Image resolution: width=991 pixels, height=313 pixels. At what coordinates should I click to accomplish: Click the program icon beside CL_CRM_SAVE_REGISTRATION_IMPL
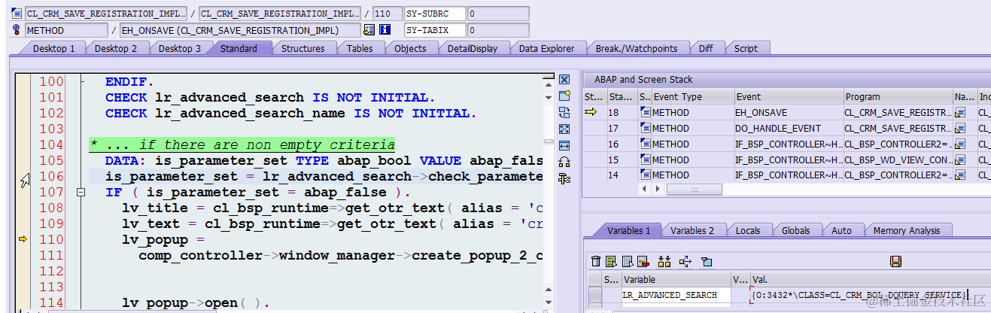17,14
